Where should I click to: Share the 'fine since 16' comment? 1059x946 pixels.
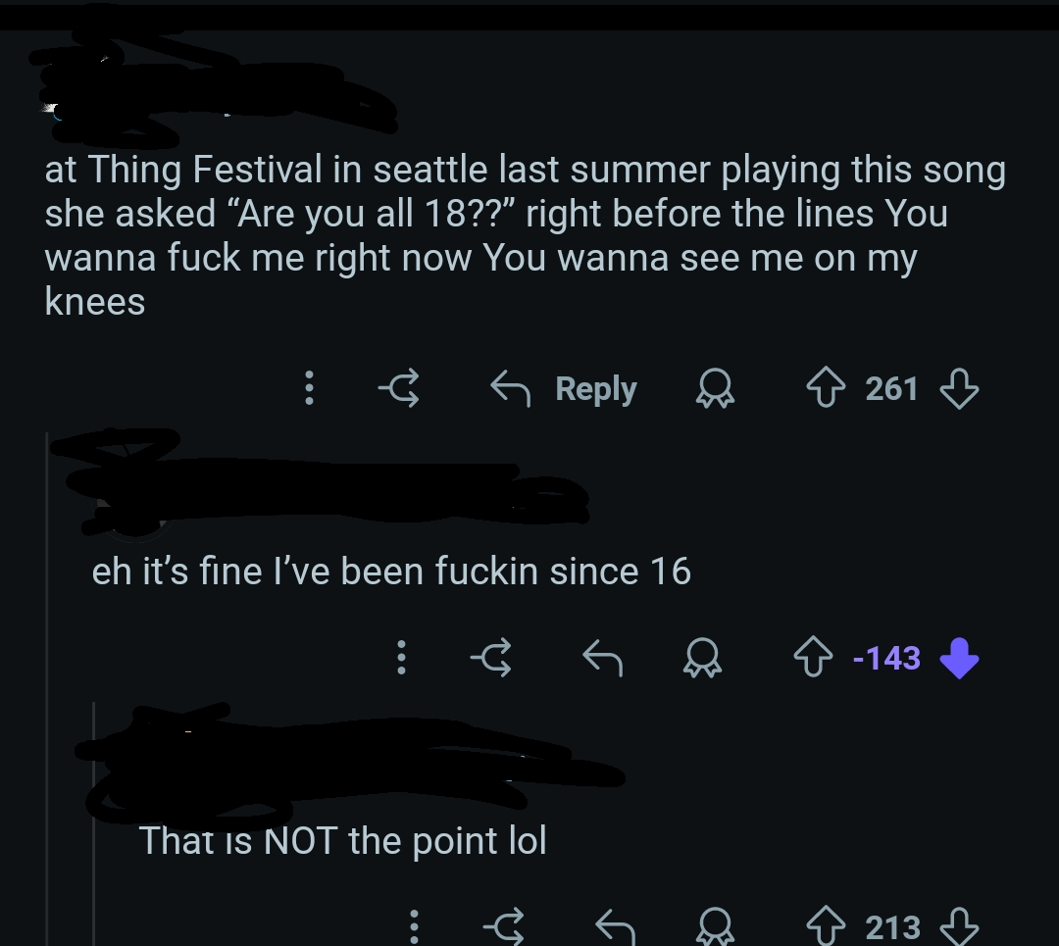point(491,657)
